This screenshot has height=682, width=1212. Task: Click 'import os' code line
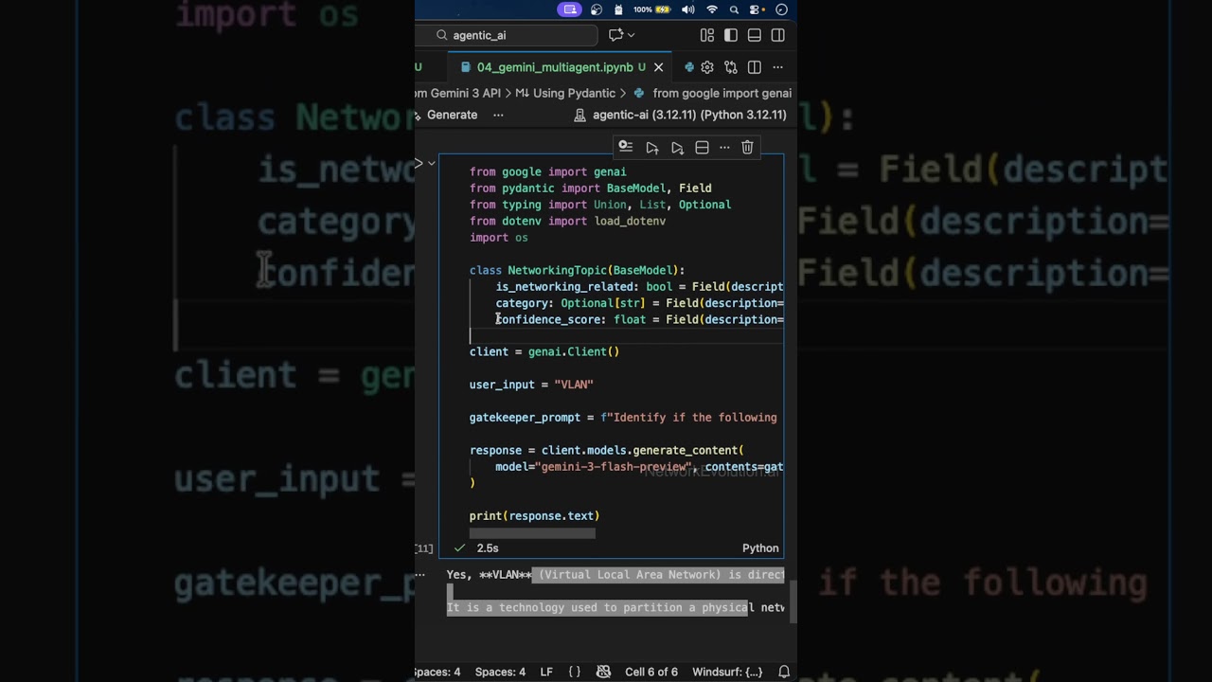pyautogui.click(x=499, y=238)
